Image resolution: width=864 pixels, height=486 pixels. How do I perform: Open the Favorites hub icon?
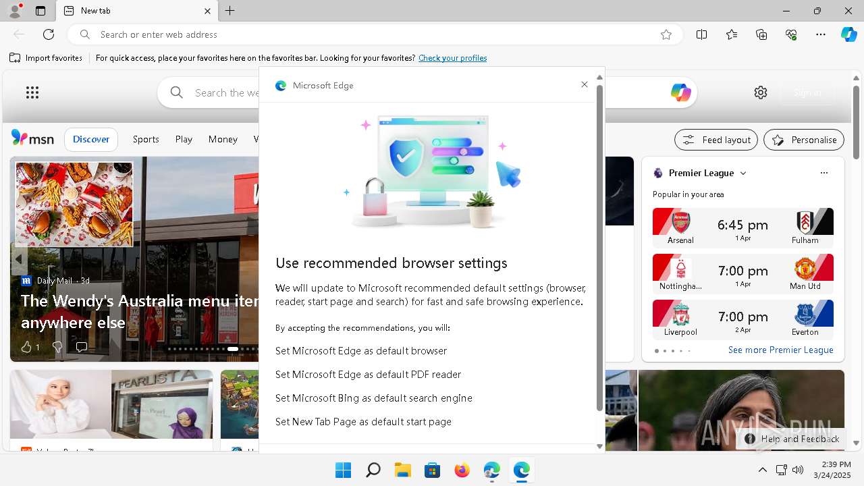point(732,34)
